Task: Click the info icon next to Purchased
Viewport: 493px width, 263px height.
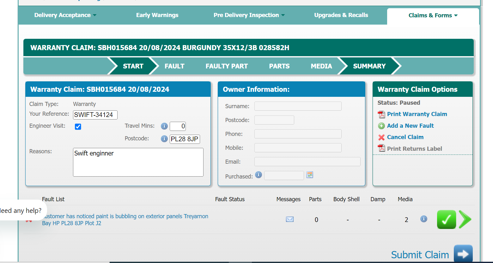Action: coord(259,175)
